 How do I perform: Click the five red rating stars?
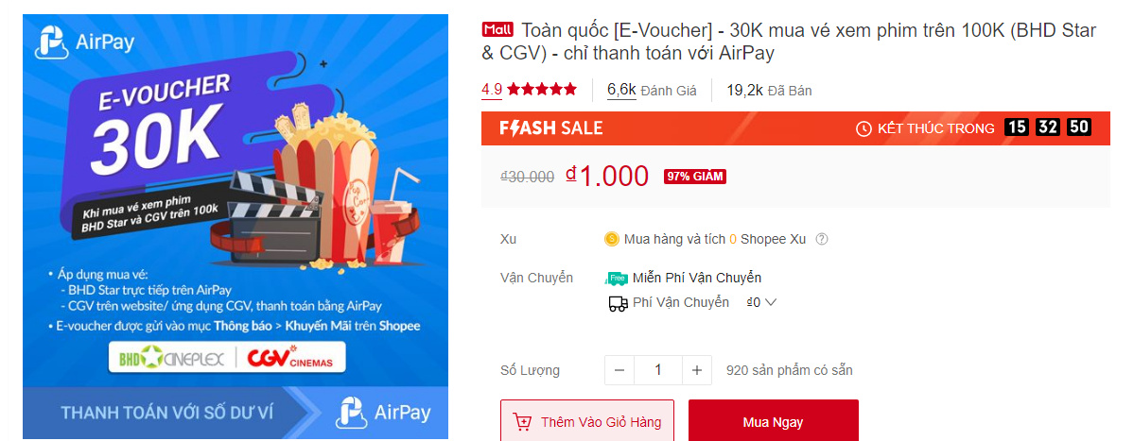click(542, 90)
